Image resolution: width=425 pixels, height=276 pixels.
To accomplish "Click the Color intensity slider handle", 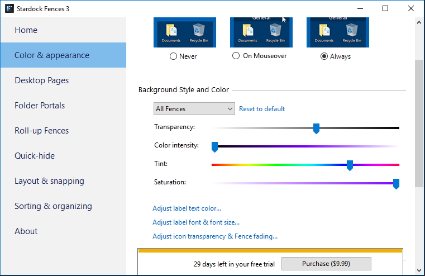I will [x=214, y=147].
